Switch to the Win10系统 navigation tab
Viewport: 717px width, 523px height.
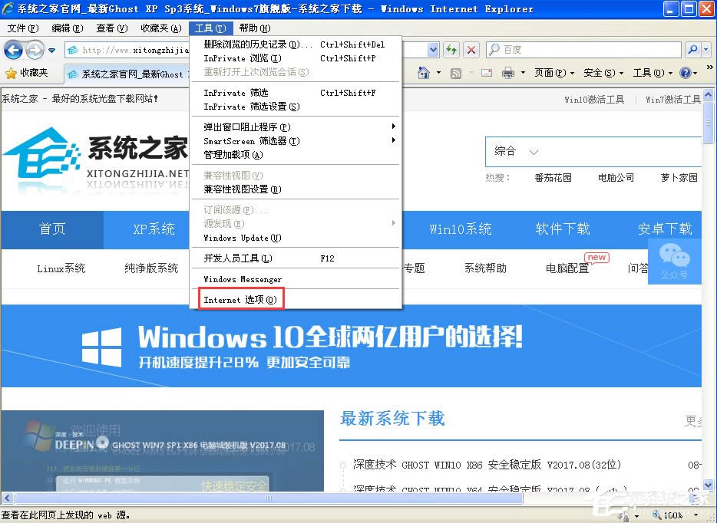[460, 229]
